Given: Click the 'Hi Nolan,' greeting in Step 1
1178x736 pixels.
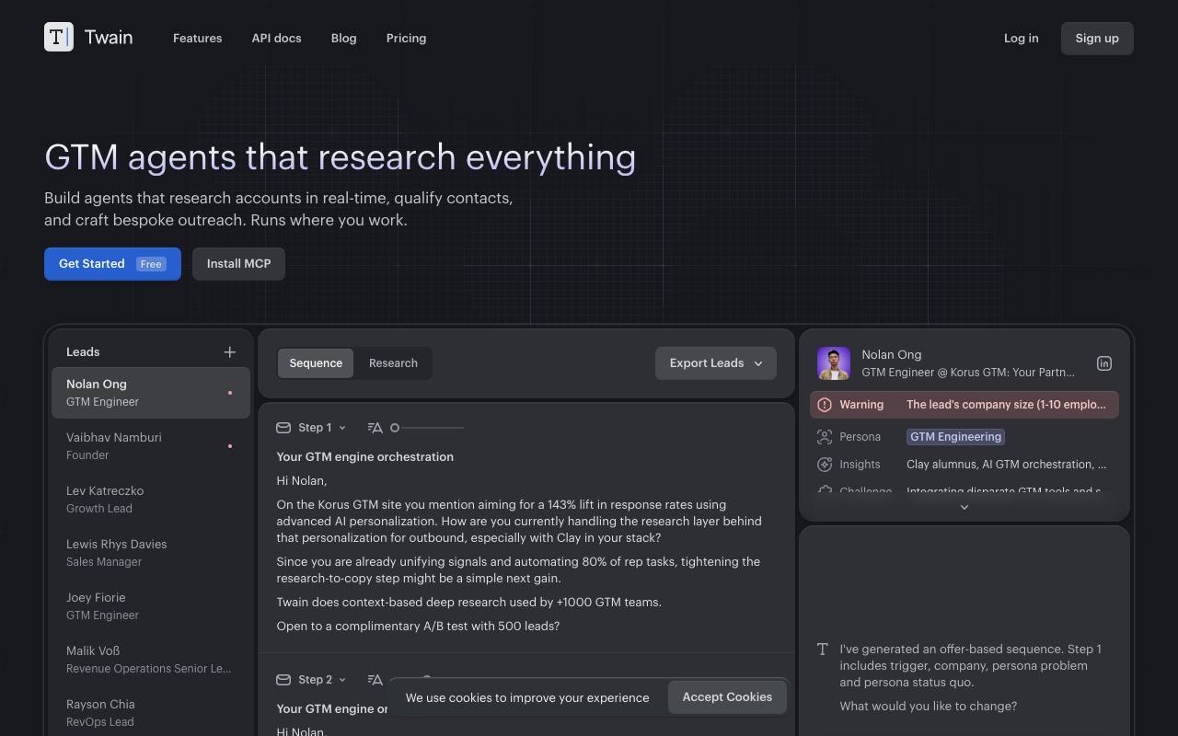Looking at the screenshot, I should (x=302, y=480).
